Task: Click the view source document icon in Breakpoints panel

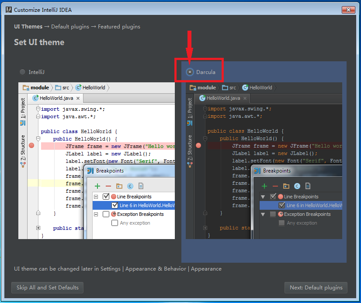Action: [308, 186]
